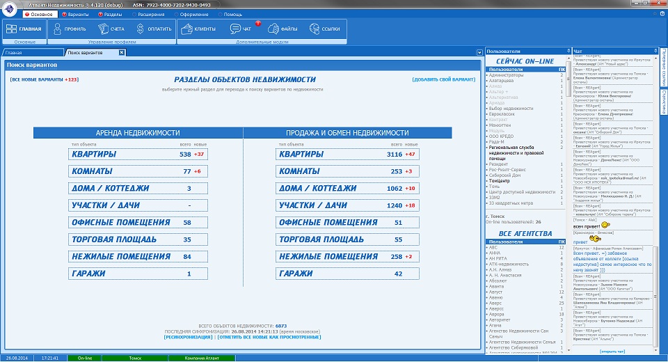Open rental Гаражи section
668x362 pixels.
(x=138, y=274)
